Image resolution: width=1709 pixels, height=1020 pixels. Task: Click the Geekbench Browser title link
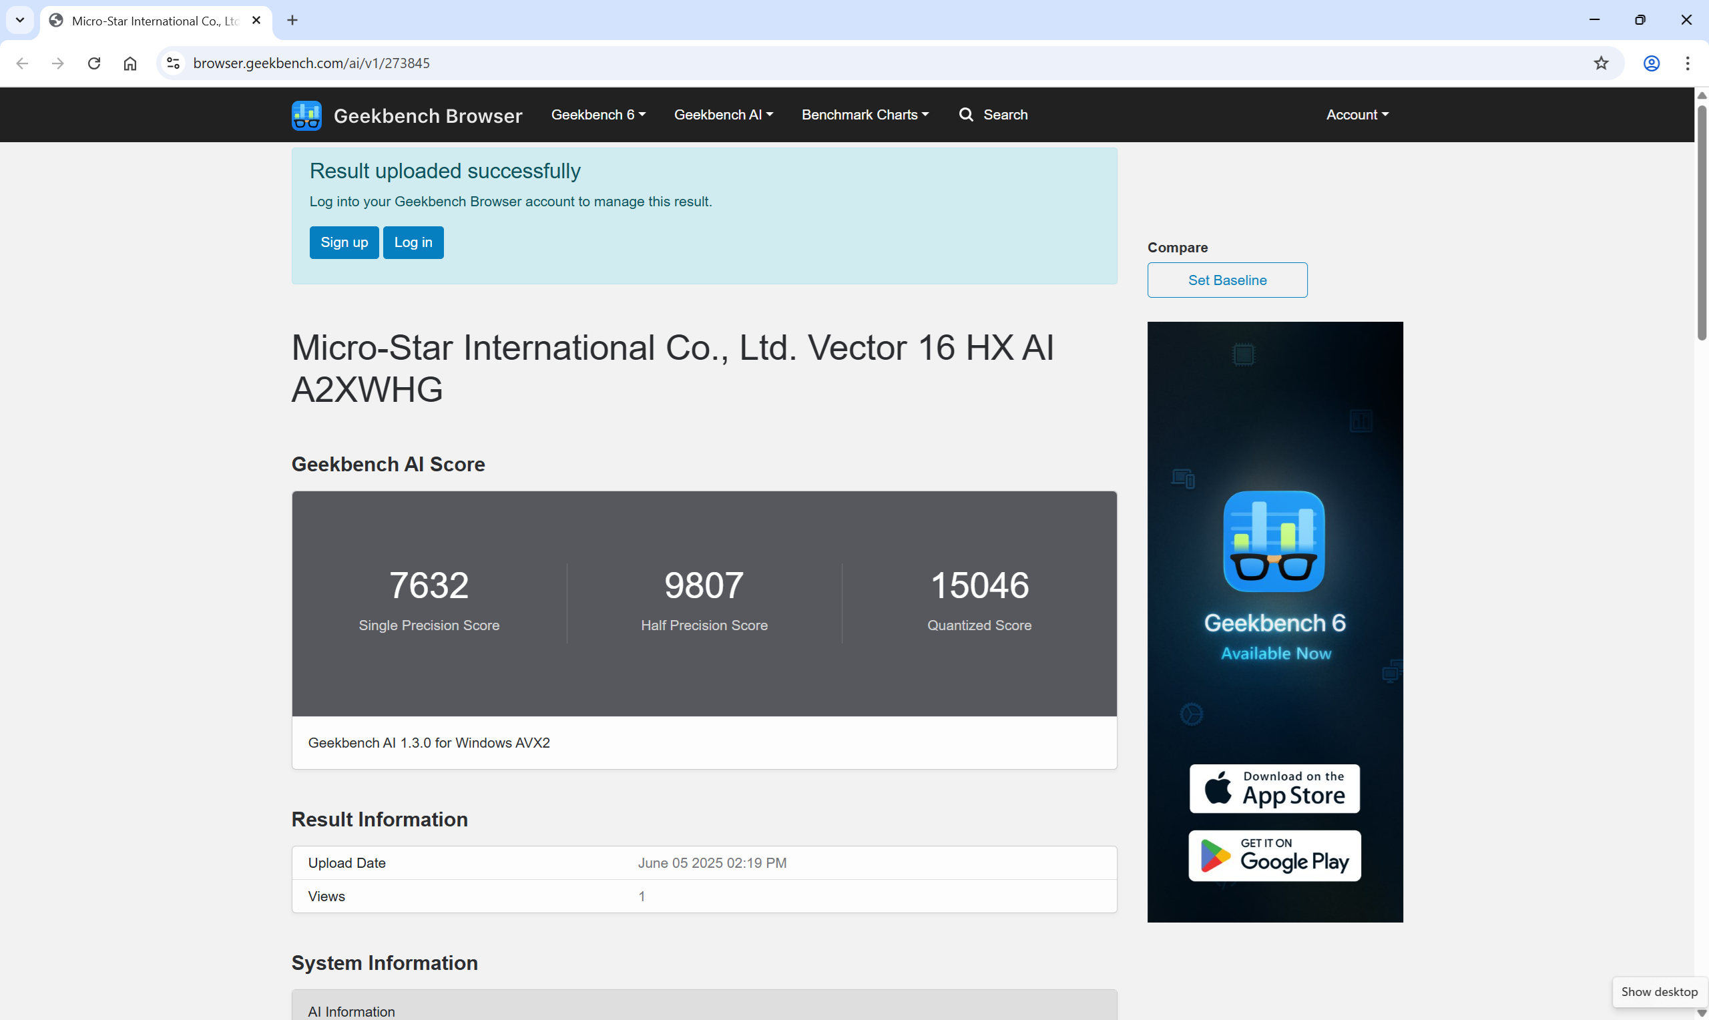[428, 115]
